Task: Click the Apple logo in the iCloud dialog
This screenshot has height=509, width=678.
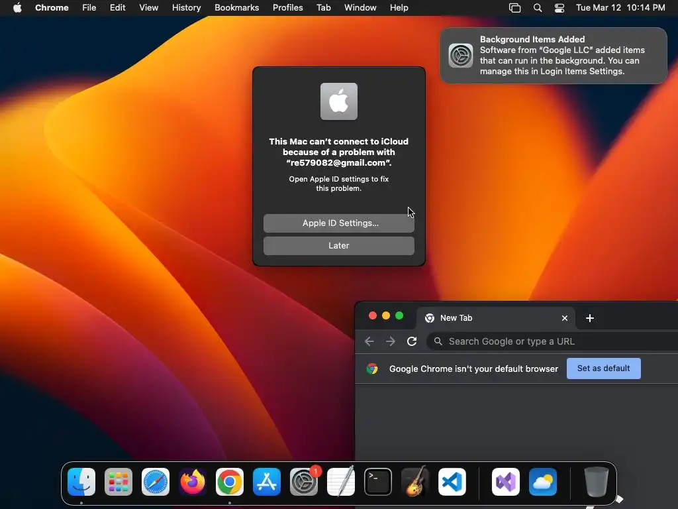Action: (x=339, y=101)
